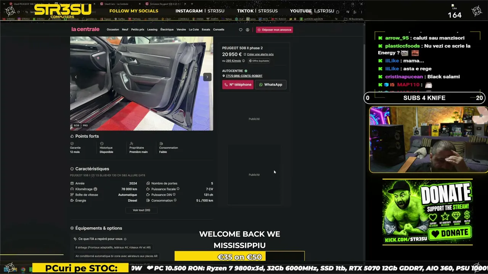Click the Puissance fiscale info icon
488x274 pixels.
tap(178, 189)
